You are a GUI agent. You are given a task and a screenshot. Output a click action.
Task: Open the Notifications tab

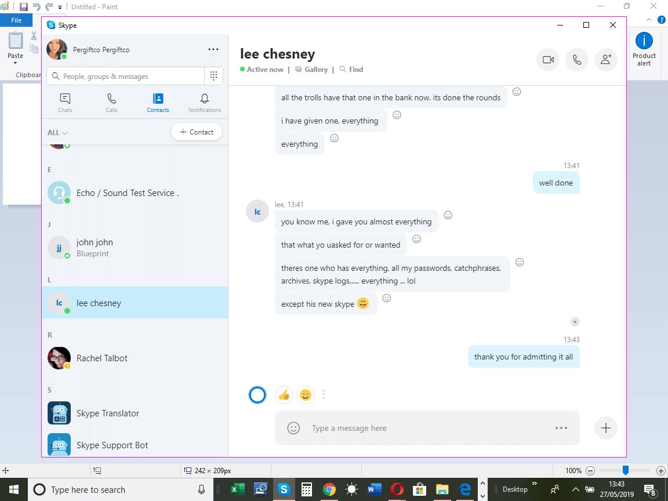tap(205, 103)
